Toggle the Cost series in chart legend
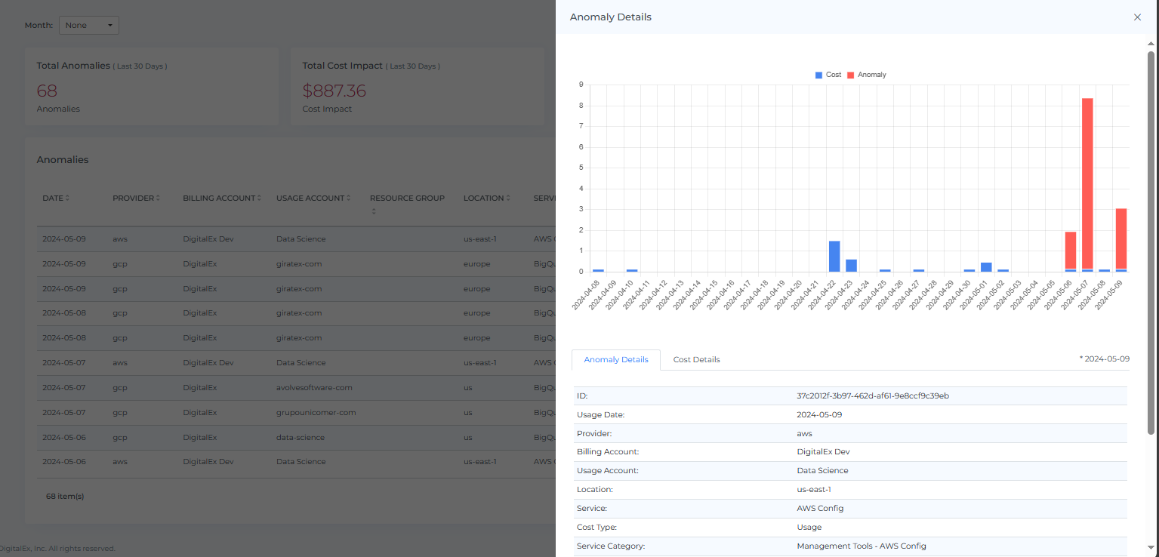The height and width of the screenshot is (557, 1159). point(828,75)
